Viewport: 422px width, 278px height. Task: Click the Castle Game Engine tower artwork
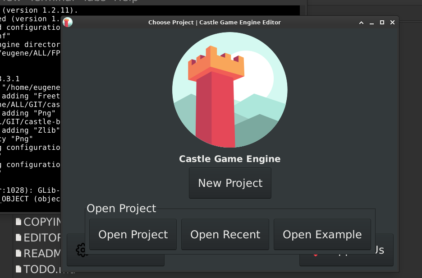pyautogui.click(x=230, y=91)
